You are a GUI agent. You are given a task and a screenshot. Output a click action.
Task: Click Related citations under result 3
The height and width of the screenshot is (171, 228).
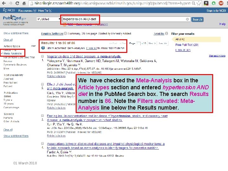pos(56,136)
